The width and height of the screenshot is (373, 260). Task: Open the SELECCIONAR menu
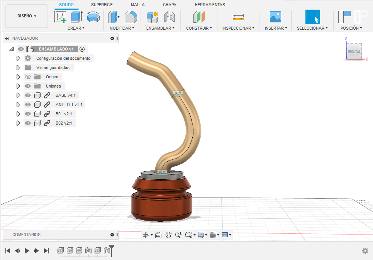312,28
